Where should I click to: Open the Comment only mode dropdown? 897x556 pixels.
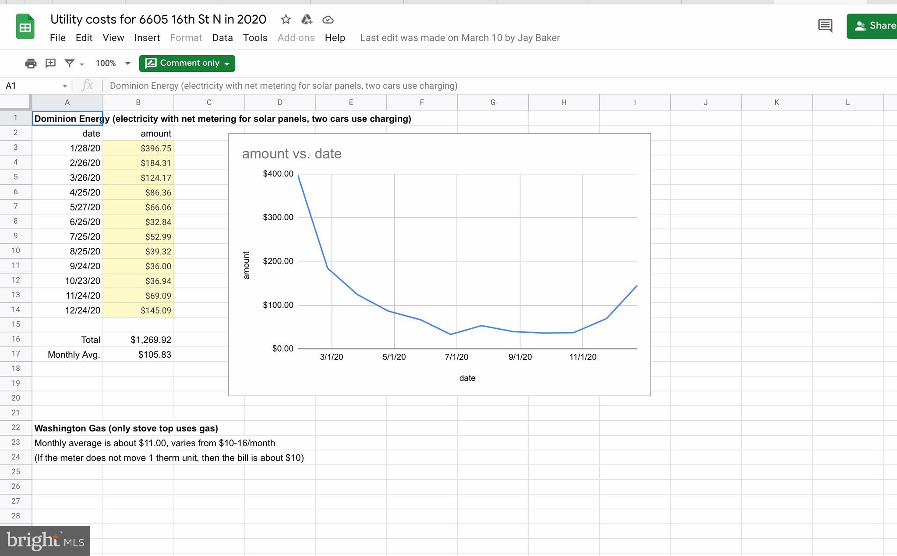[x=187, y=63]
